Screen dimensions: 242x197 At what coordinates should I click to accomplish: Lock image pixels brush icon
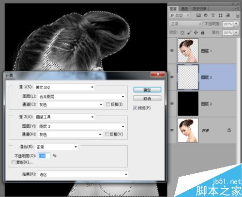(x=189, y=33)
